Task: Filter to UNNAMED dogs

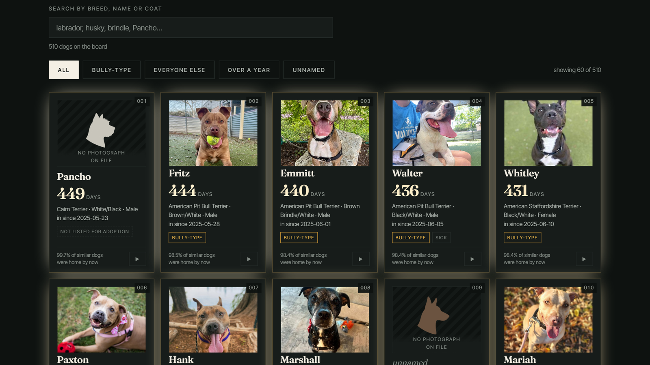Action: tap(309, 70)
